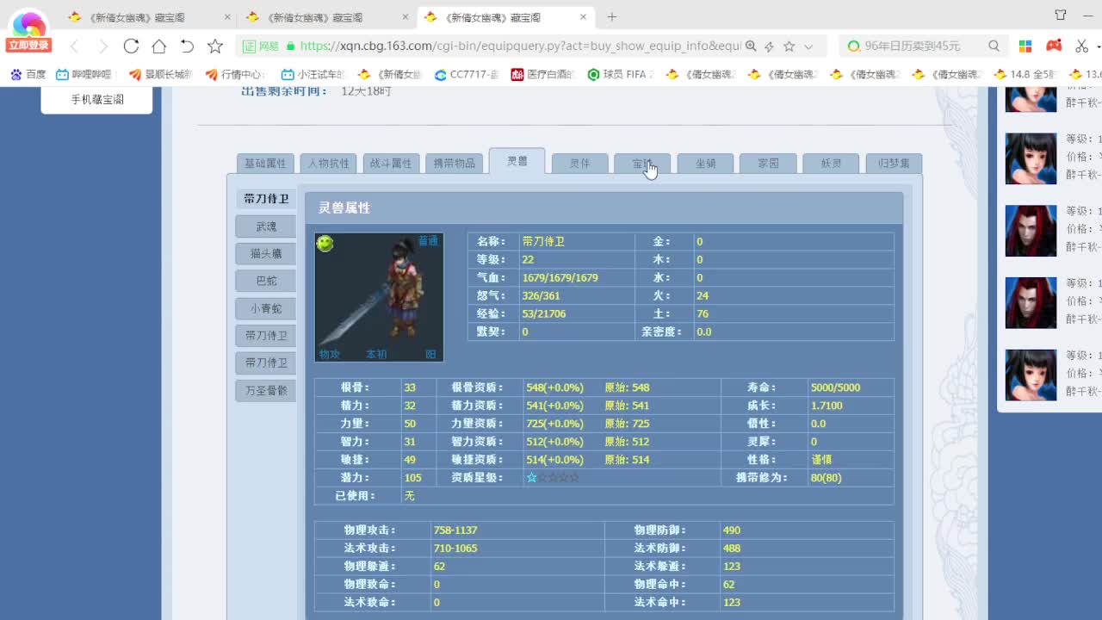Open the red game controller icon
Screen dimensions: 1102x620
1054,46
